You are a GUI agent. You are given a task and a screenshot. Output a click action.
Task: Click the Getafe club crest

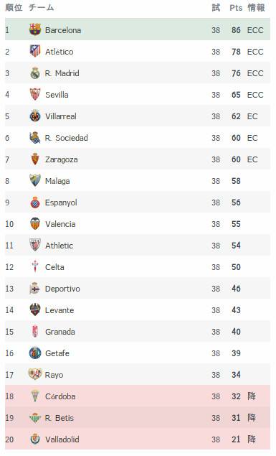[35, 353]
